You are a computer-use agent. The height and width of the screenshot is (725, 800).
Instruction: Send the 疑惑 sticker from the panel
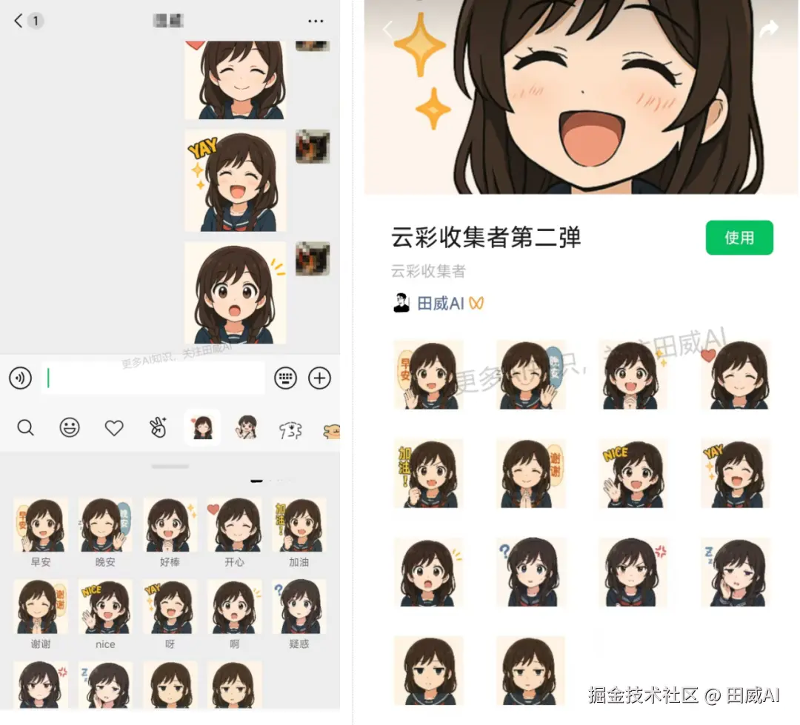[299, 607]
